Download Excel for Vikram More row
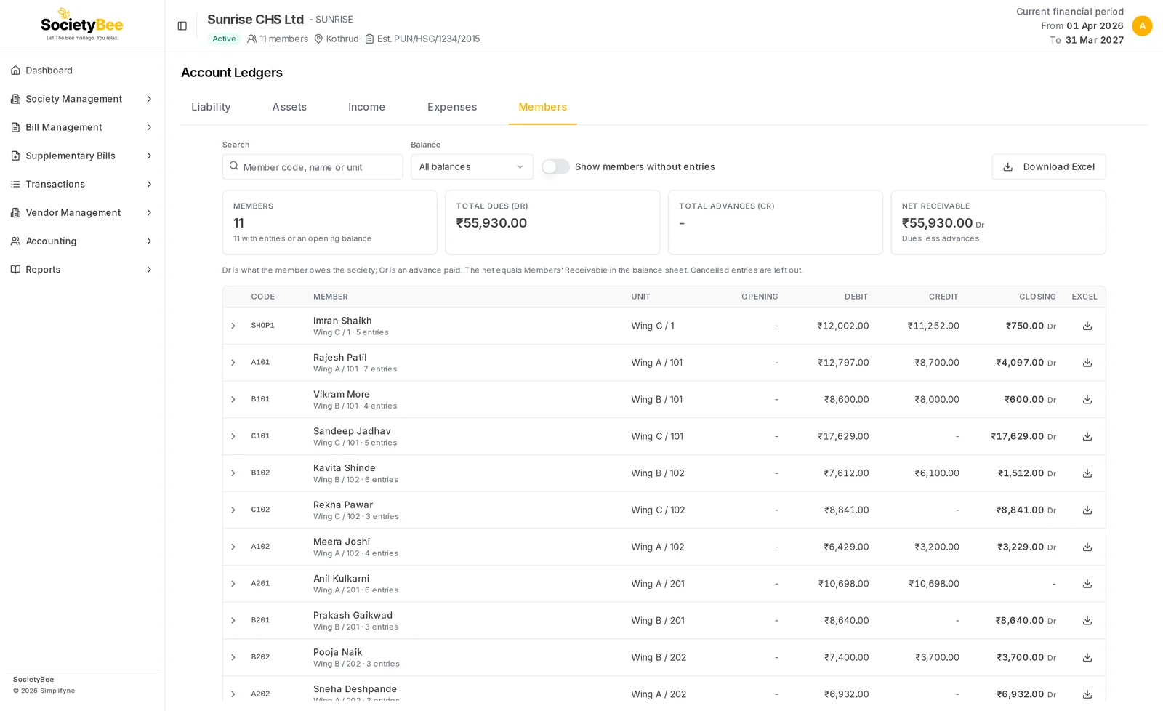Image resolution: width=1163 pixels, height=711 pixels. 1087,400
